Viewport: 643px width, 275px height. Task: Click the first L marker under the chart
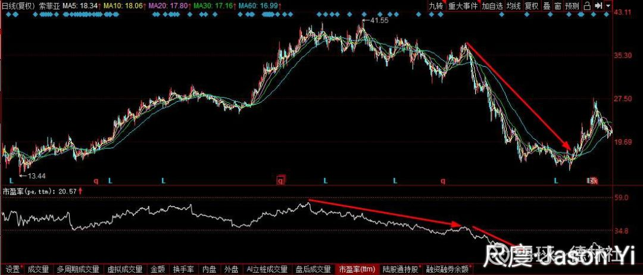click(x=11, y=180)
